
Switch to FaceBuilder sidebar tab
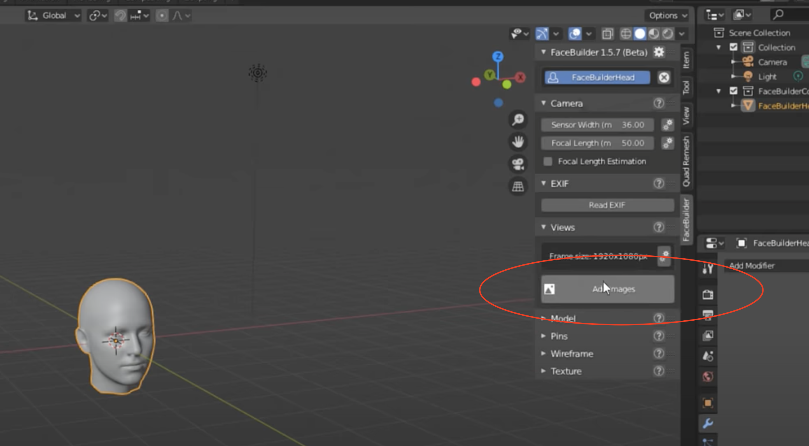point(687,220)
